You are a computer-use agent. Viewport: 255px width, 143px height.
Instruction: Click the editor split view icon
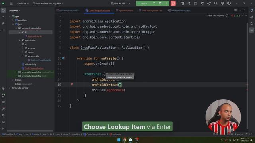(235, 10)
